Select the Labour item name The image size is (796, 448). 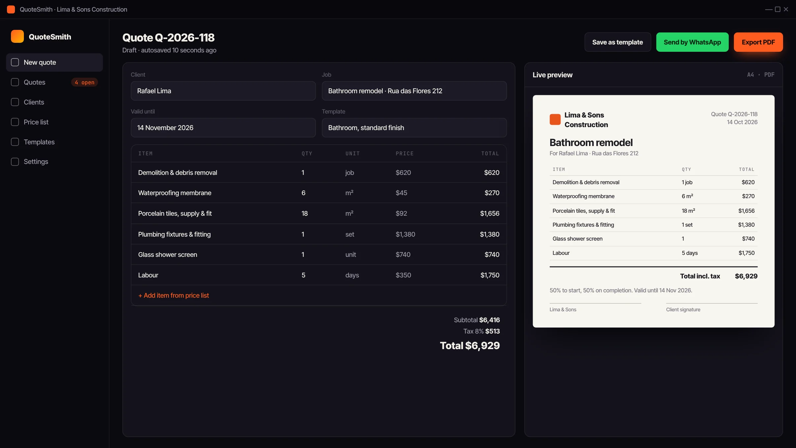[148, 275]
